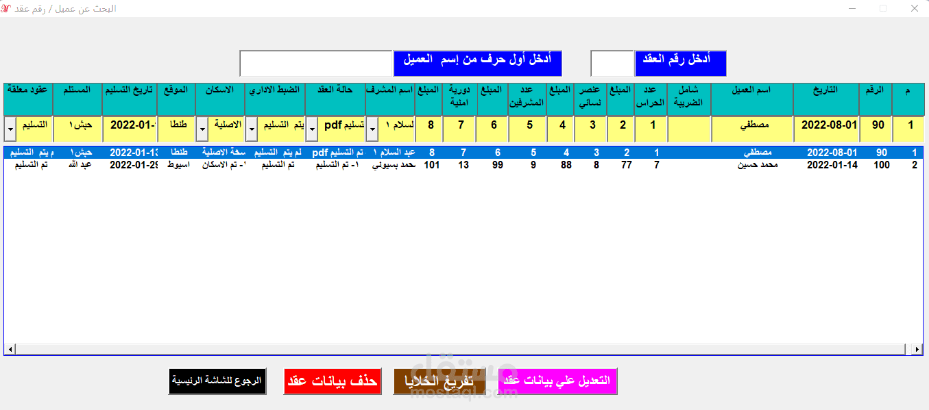Click the list's scroll-left arrow
Image resolution: width=929 pixels, height=410 pixels.
point(9,350)
